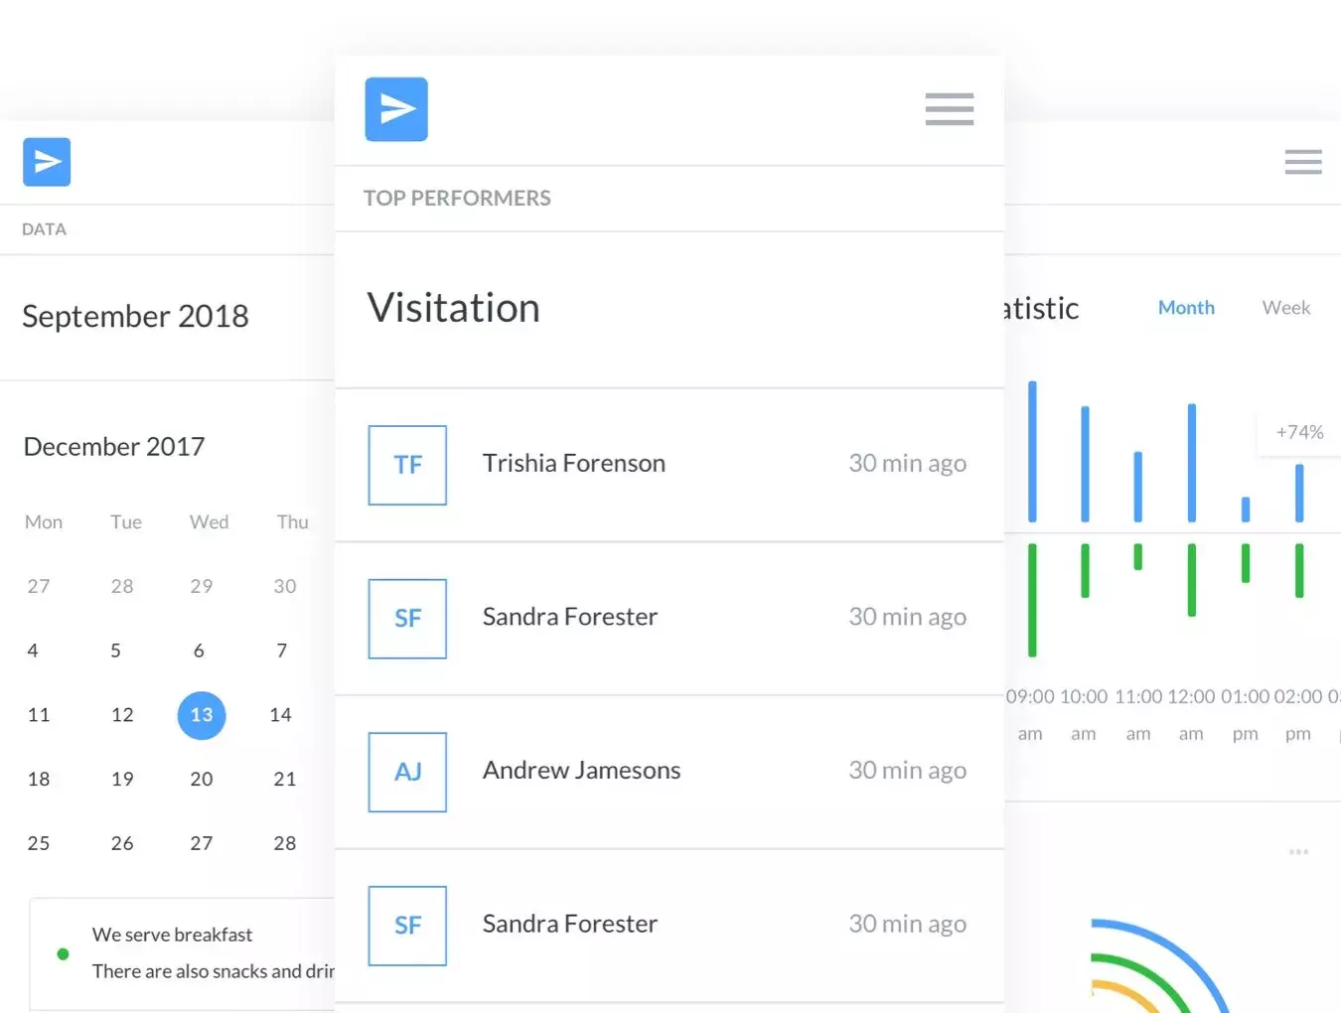1341x1013 pixels.
Task: Select the date 28 in the last calendar row
Action: tap(285, 843)
